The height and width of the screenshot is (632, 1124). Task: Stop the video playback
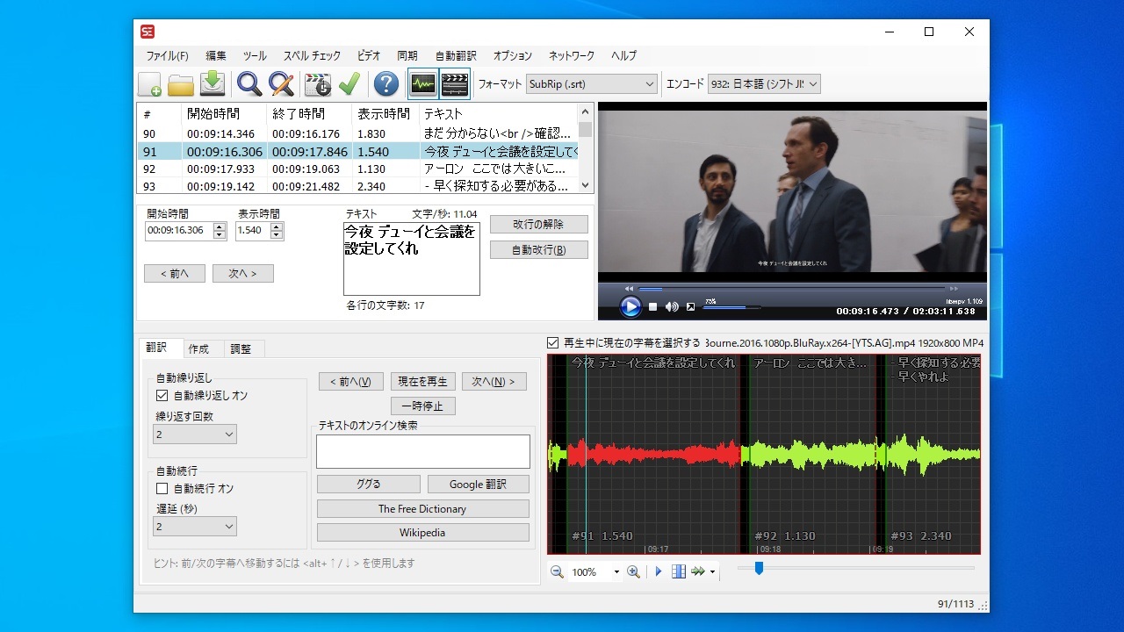click(x=653, y=306)
